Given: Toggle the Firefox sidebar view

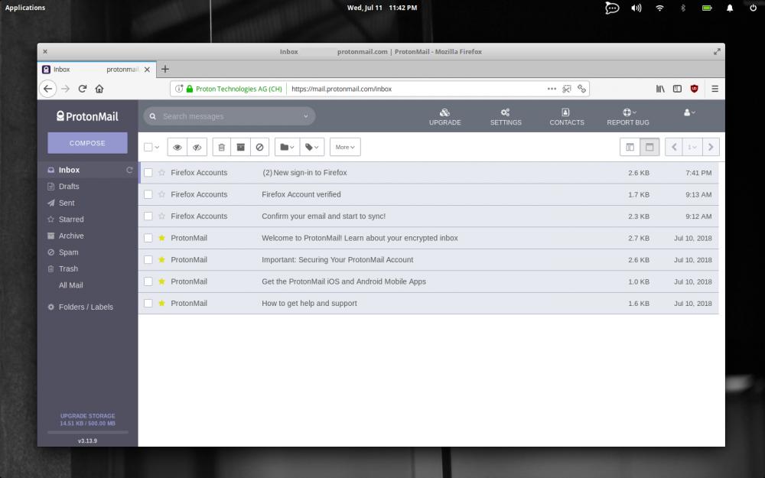Looking at the screenshot, I should (677, 89).
